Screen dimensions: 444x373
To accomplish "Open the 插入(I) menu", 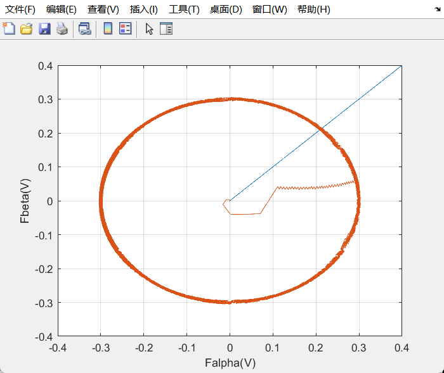I will click(143, 9).
